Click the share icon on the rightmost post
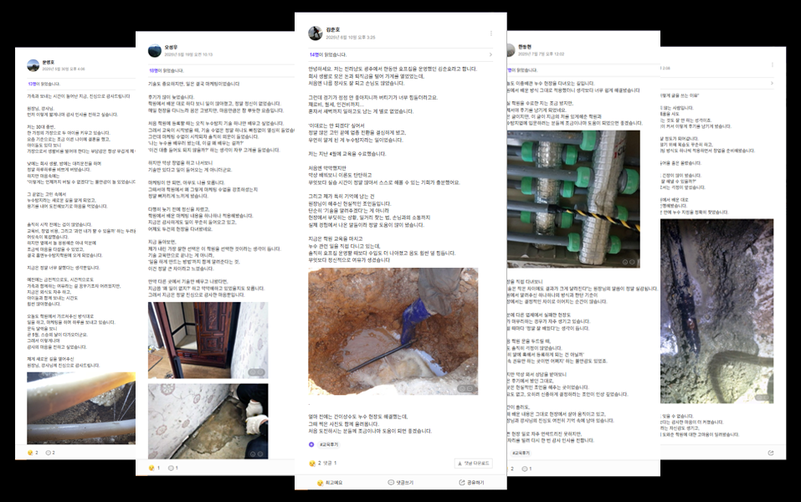Image resolution: width=801 pixels, height=502 pixels. pyautogui.click(x=770, y=453)
